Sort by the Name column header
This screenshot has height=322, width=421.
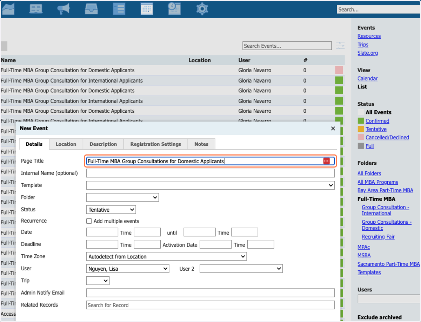[8, 60]
